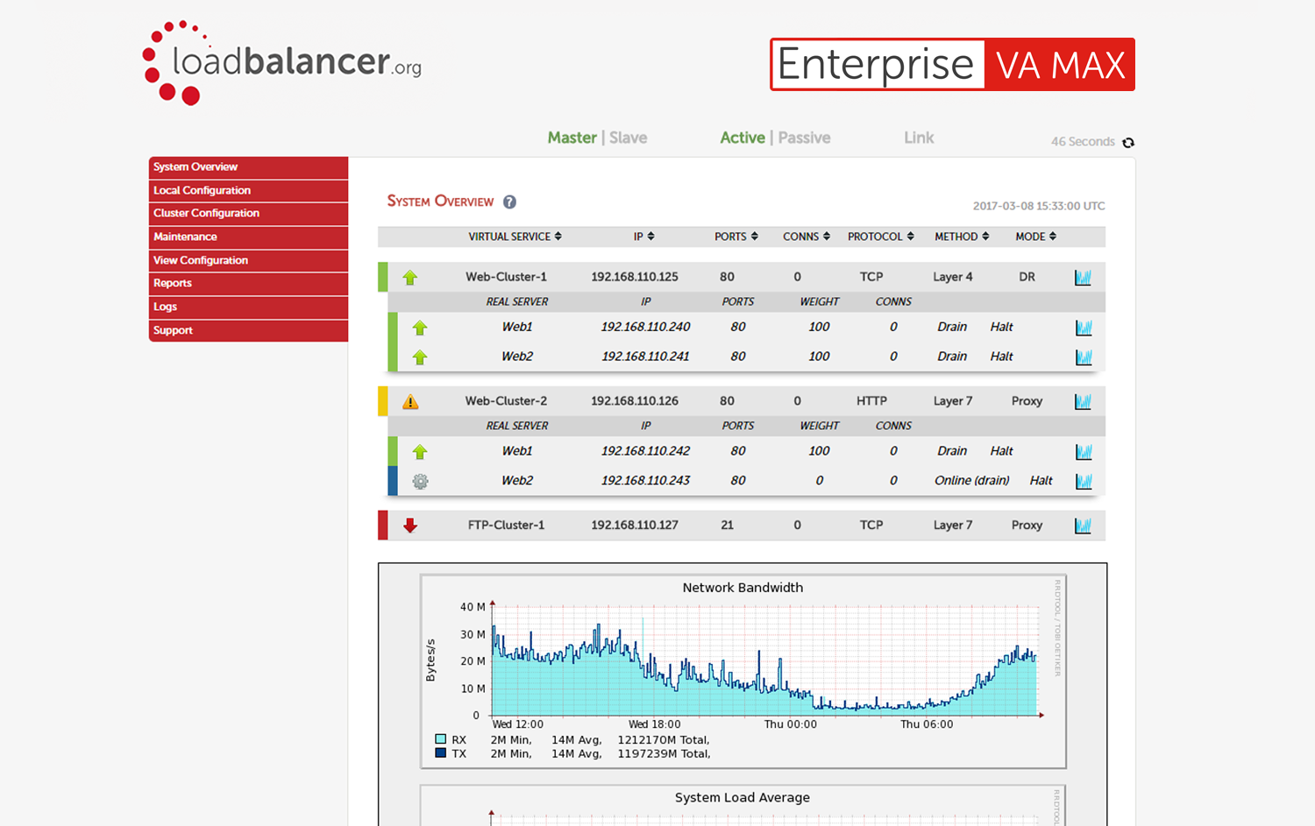Click the gear icon next to Web2
This screenshot has width=1315, height=826.
[x=421, y=480]
